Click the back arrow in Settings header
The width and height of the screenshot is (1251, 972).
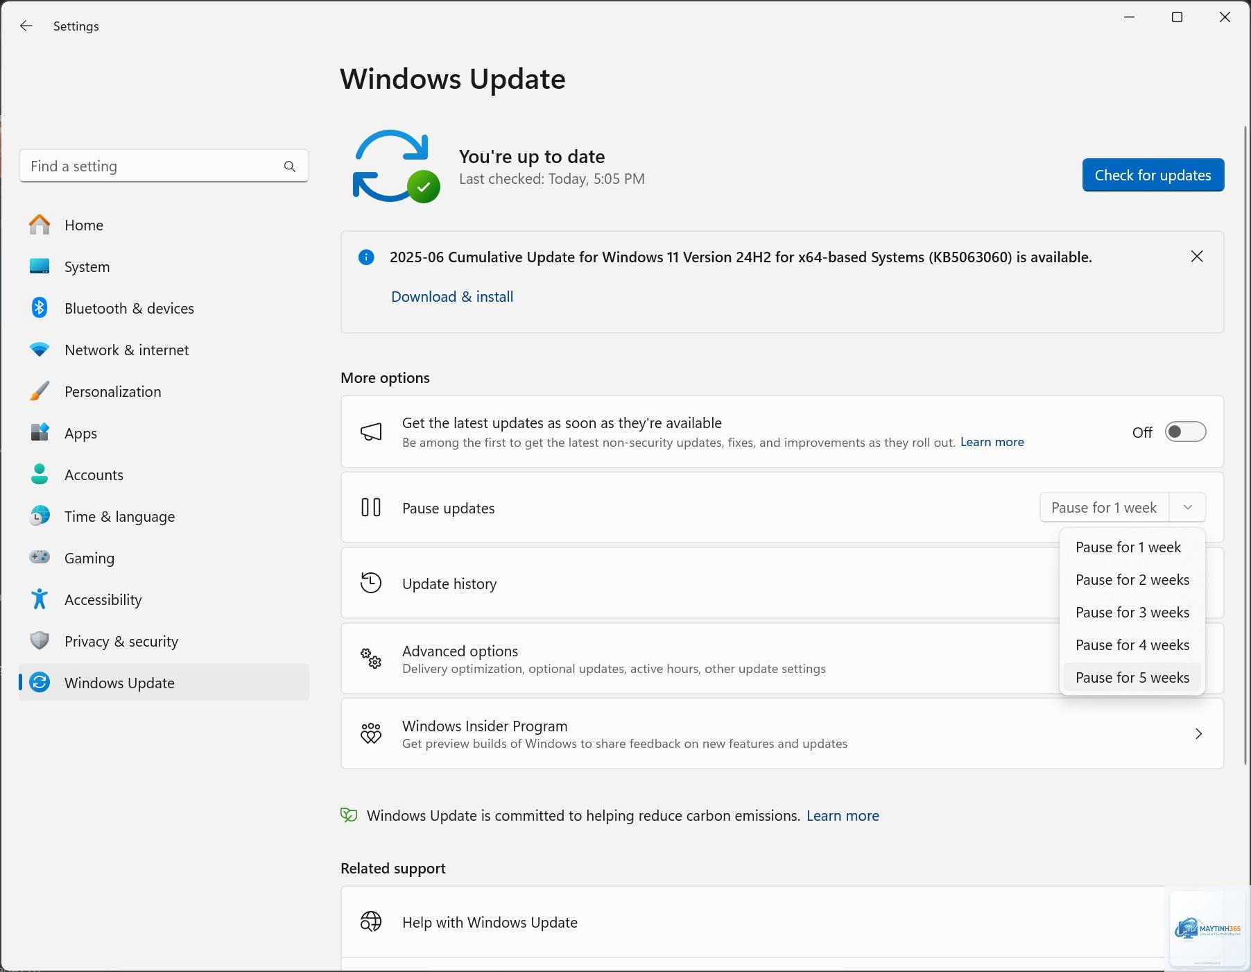pos(26,26)
